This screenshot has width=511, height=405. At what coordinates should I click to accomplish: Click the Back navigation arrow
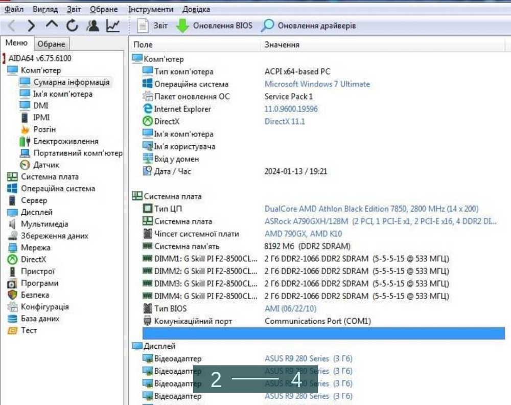pos(11,26)
